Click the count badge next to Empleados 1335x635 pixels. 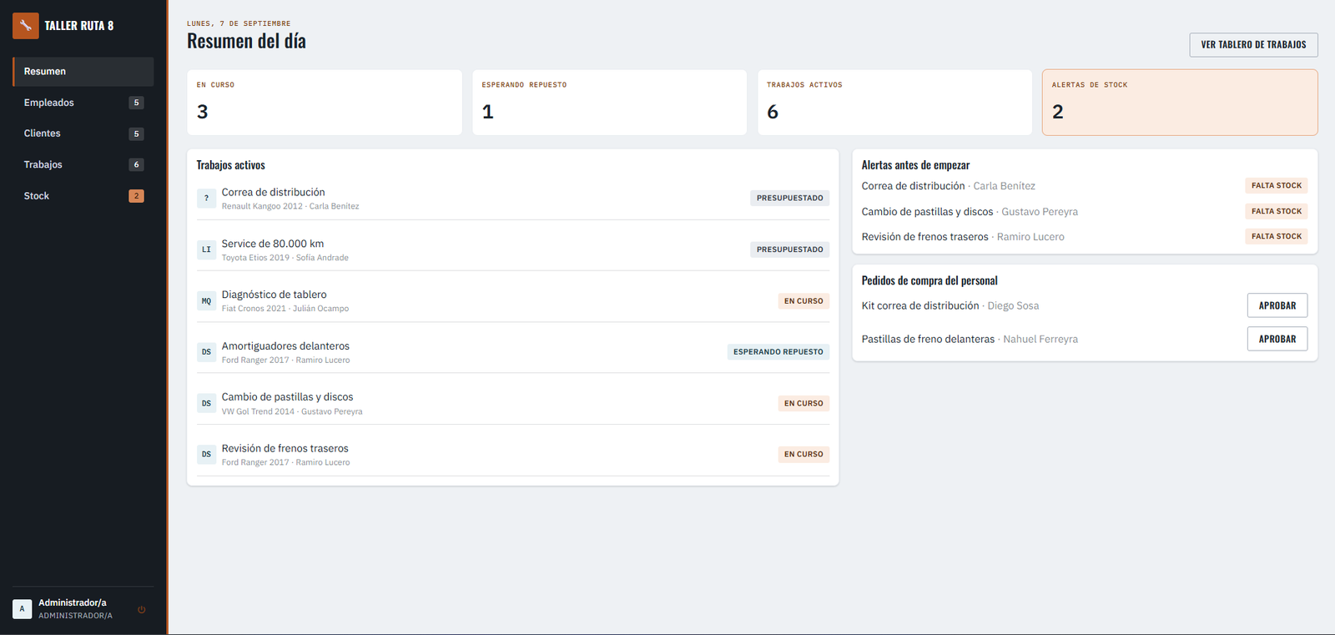click(x=137, y=103)
